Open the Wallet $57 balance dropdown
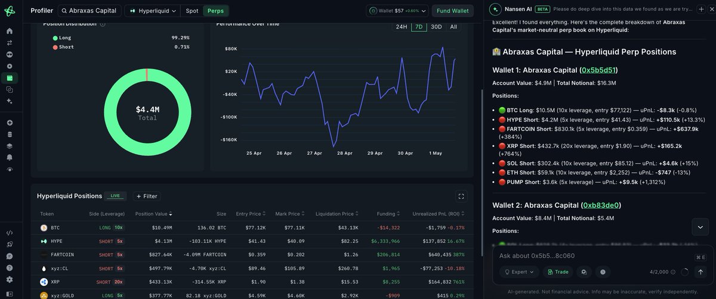716x299 pixels. tap(398, 11)
